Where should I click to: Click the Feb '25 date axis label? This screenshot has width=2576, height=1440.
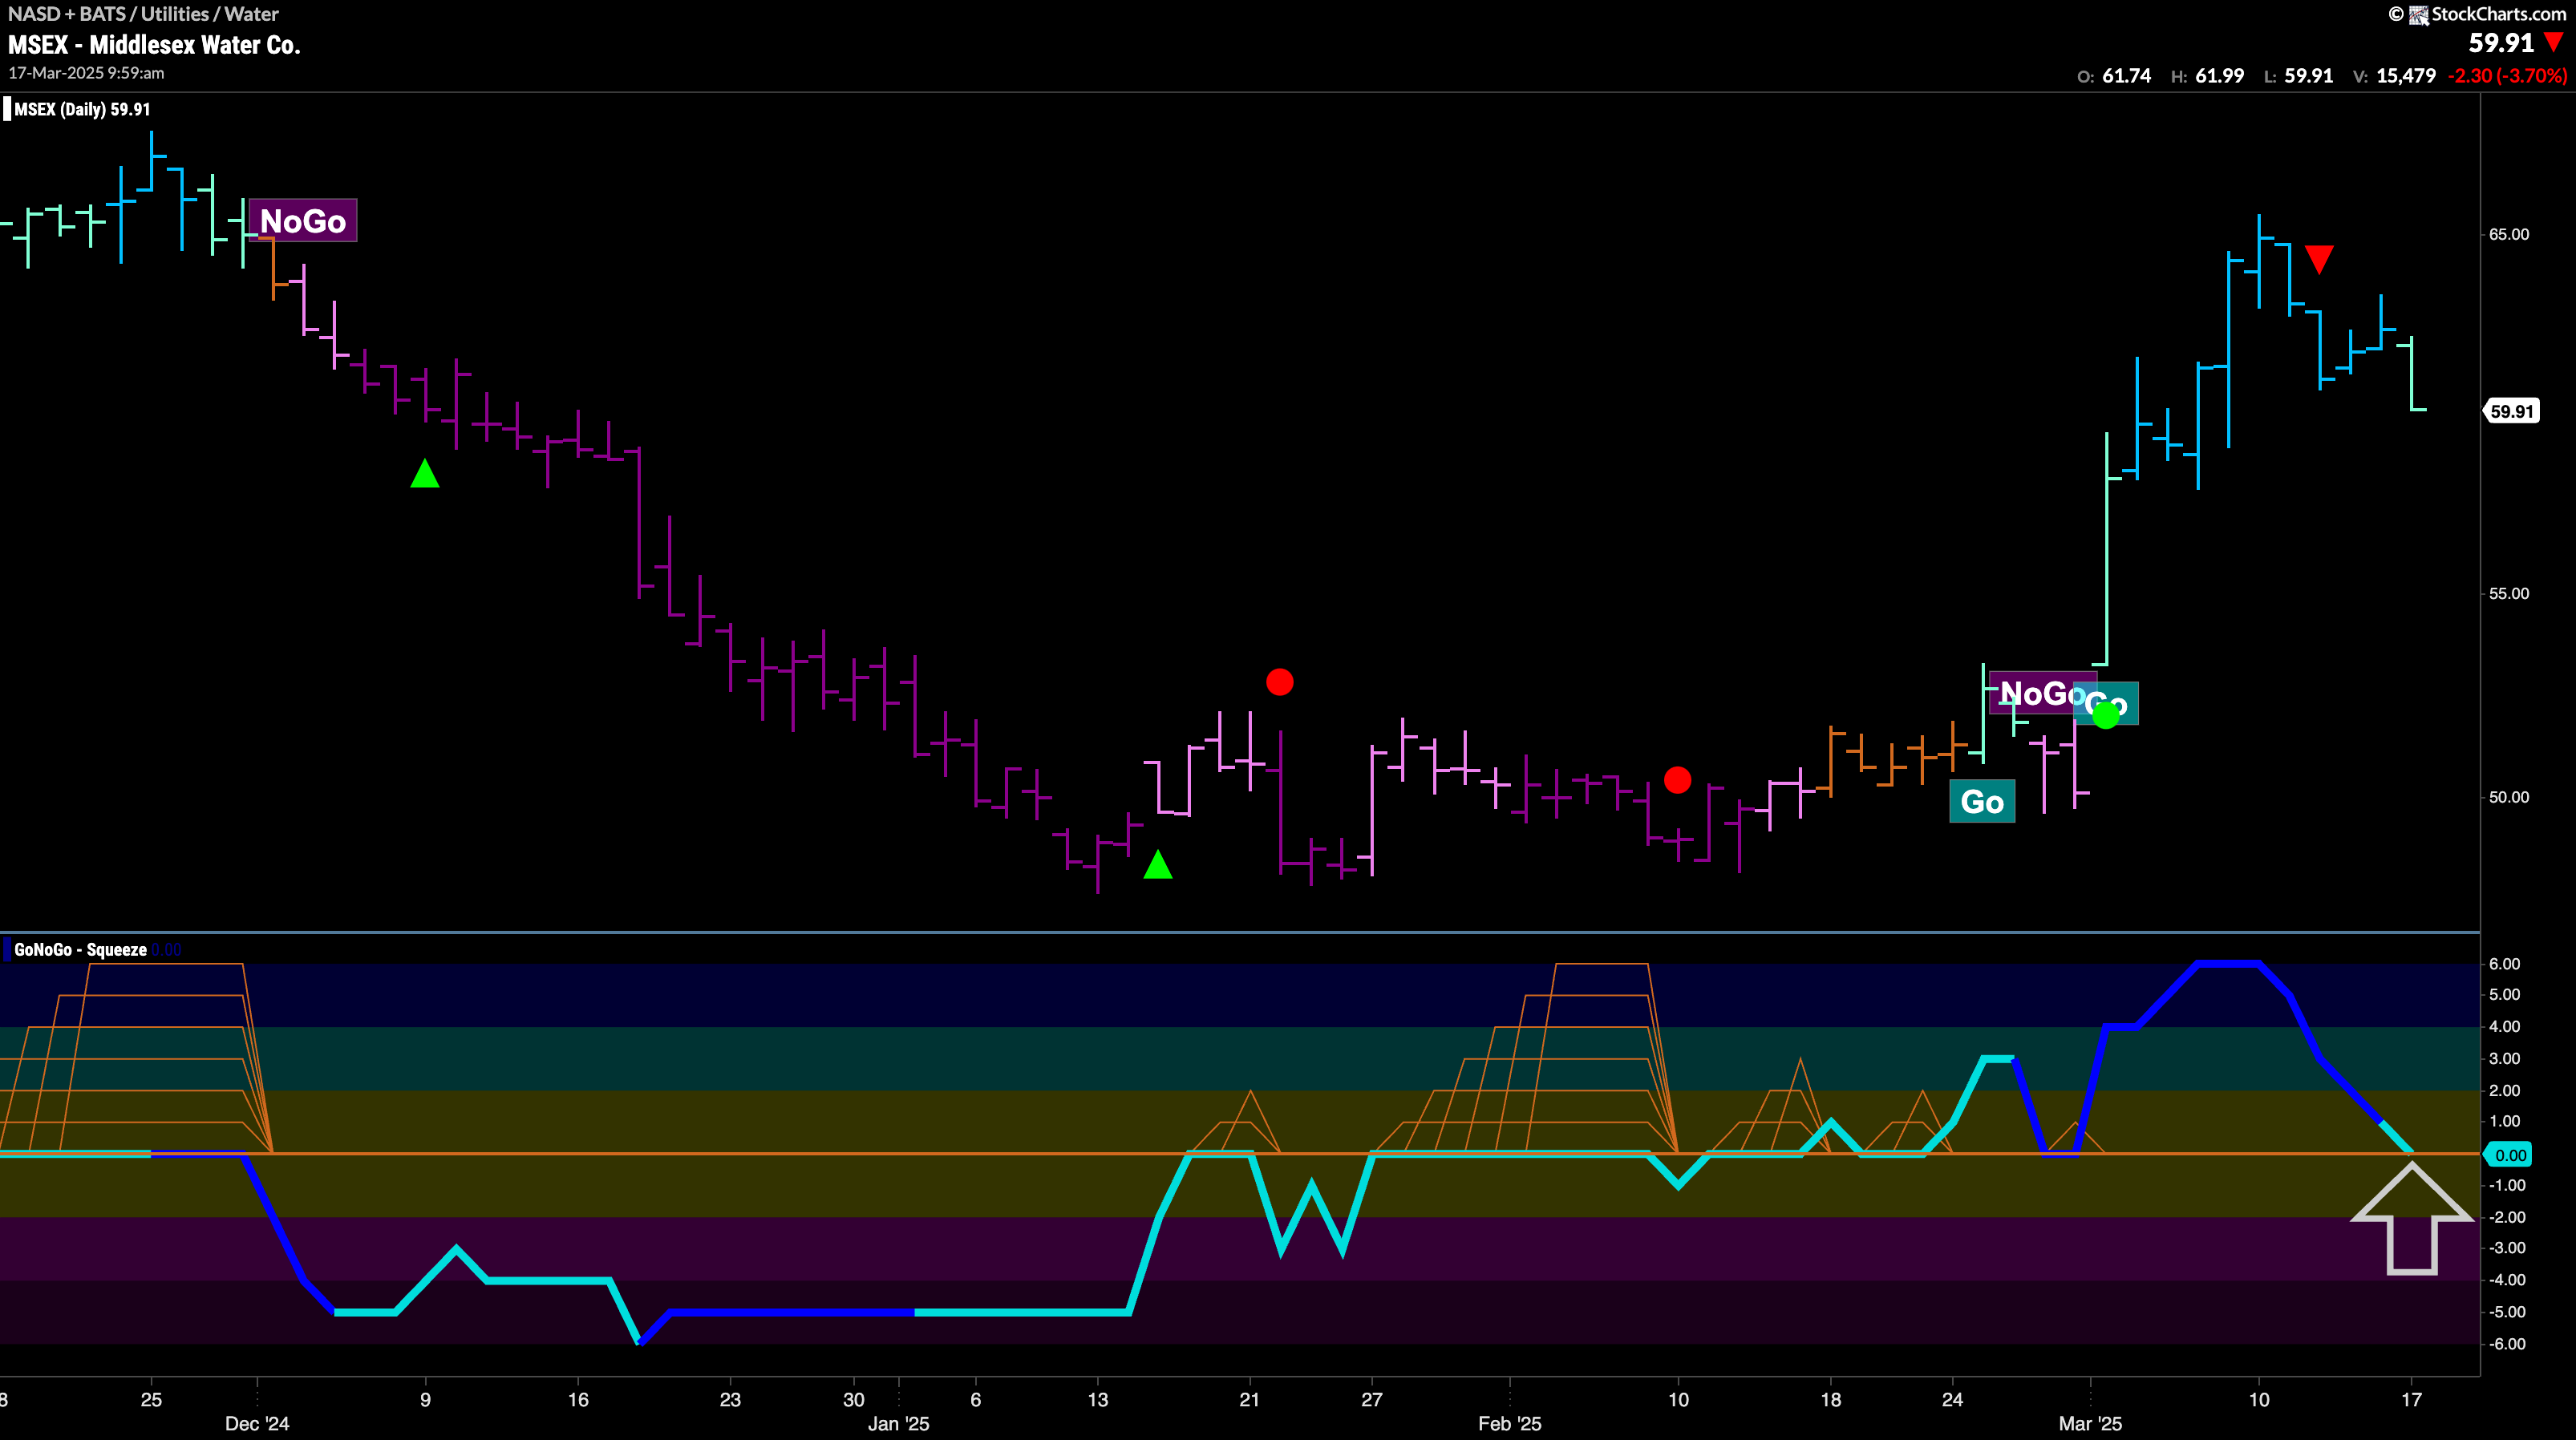(1509, 1424)
